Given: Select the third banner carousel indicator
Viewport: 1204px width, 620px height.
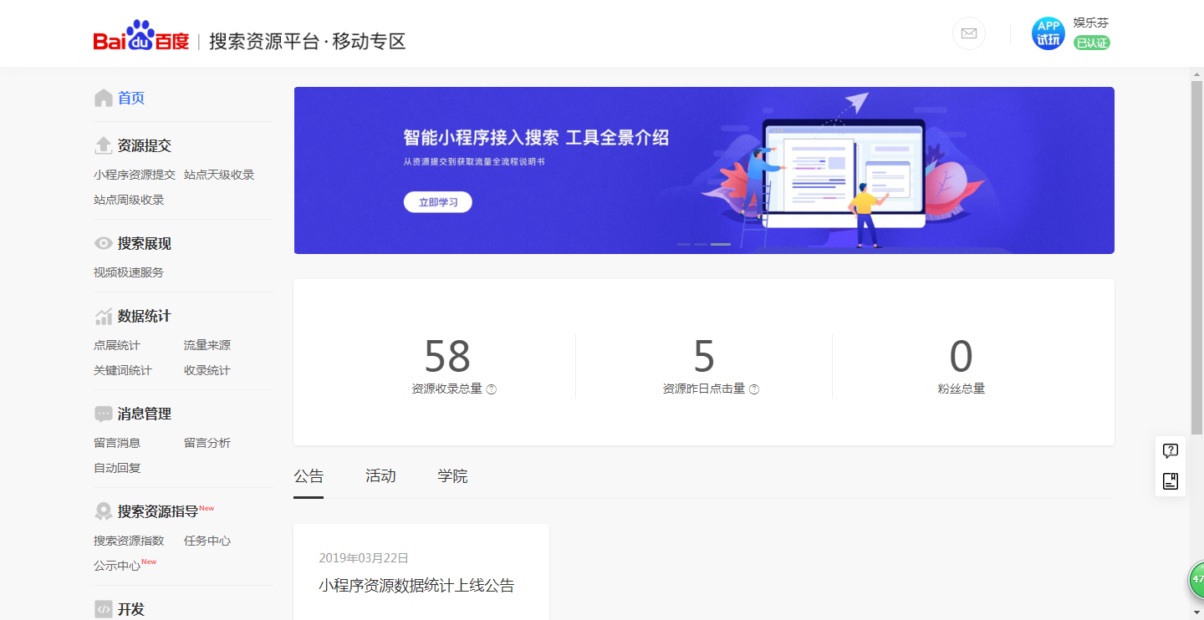Looking at the screenshot, I should click(721, 244).
